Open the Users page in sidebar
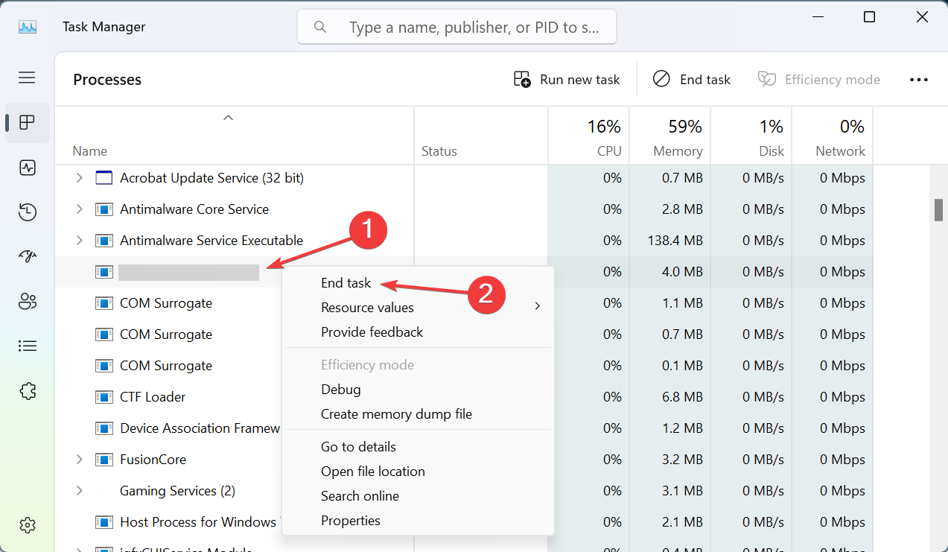 [27, 302]
